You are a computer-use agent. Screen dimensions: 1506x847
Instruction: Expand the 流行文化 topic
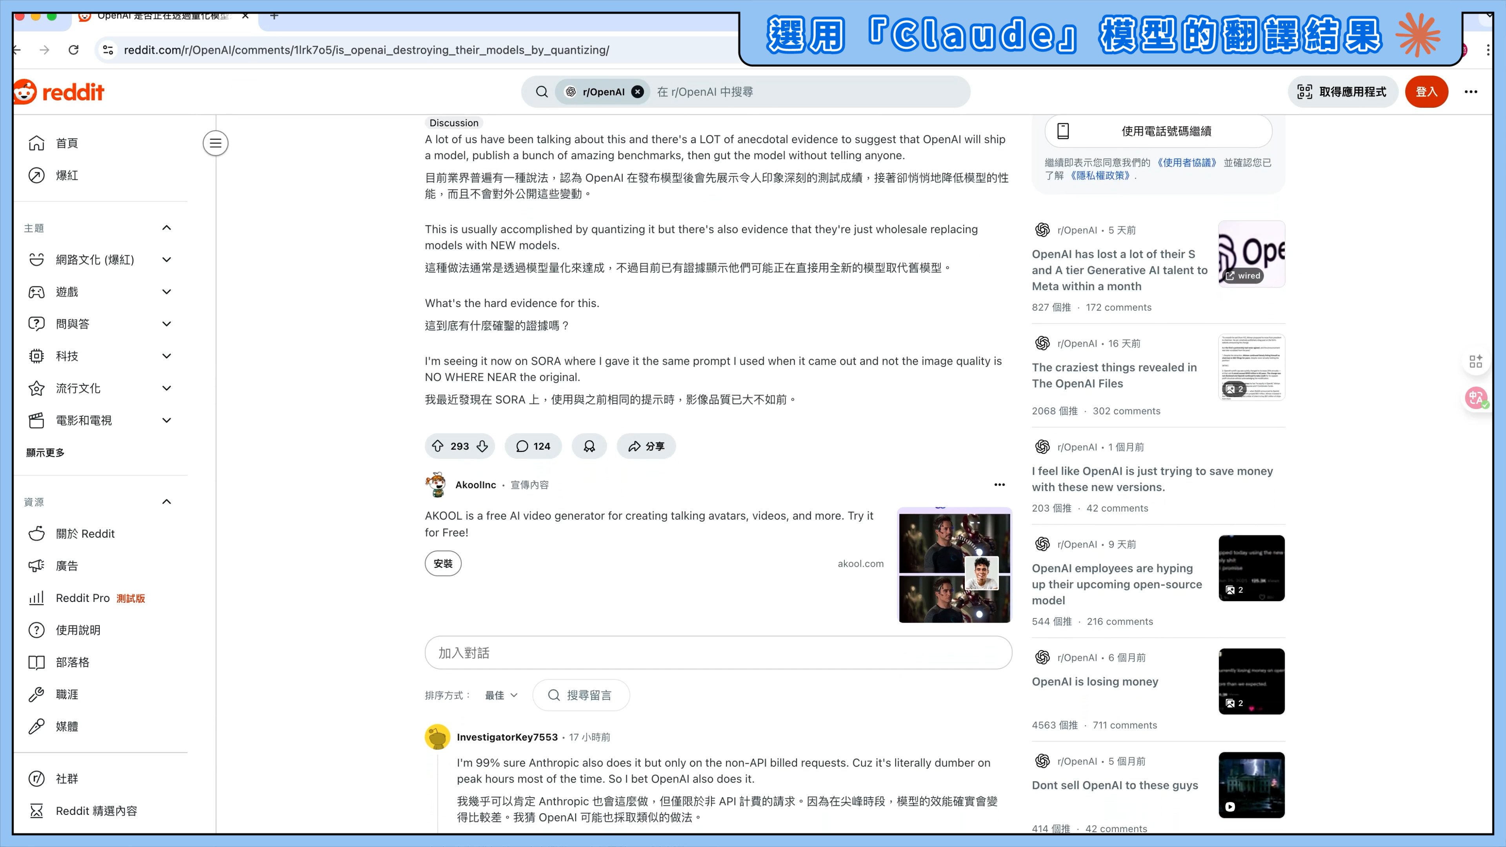[167, 388]
